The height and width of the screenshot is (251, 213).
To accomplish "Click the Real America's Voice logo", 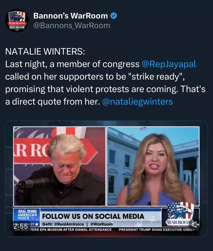I will [27, 215].
